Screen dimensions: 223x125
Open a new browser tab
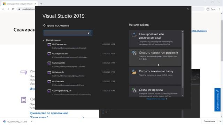41,4
